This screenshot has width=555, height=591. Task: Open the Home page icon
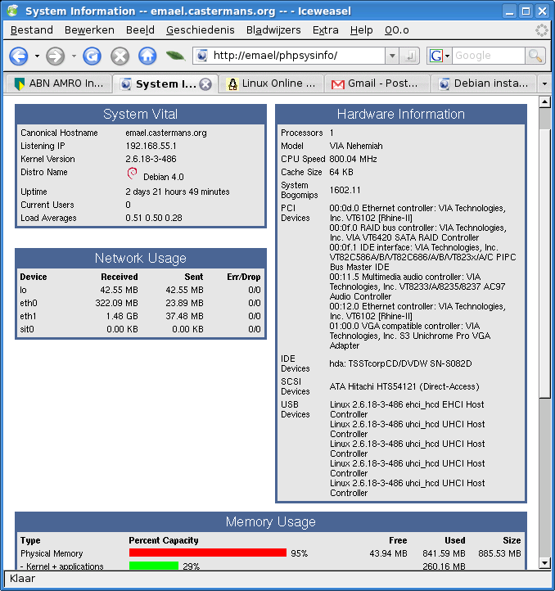147,56
